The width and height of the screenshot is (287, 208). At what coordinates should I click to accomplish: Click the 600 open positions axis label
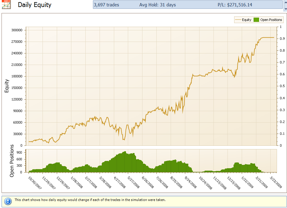click(x=19, y=159)
